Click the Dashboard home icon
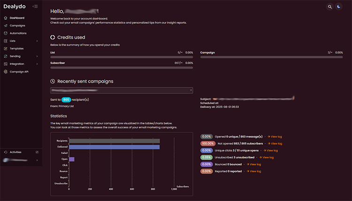 coord(6,18)
